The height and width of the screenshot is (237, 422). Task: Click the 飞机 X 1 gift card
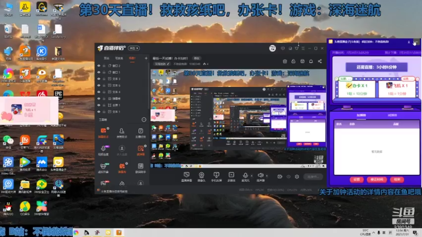click(397, 89)
